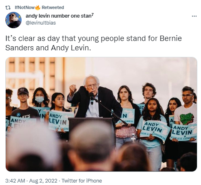The image size is (201, 185).
Task: Open the @levinultbias profile avatar
Action: pos(13,20)
